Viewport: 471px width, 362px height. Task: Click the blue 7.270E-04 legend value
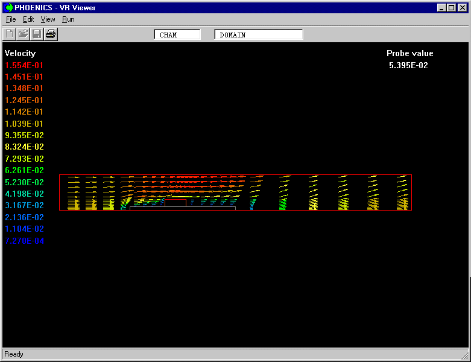click(24, 241)
